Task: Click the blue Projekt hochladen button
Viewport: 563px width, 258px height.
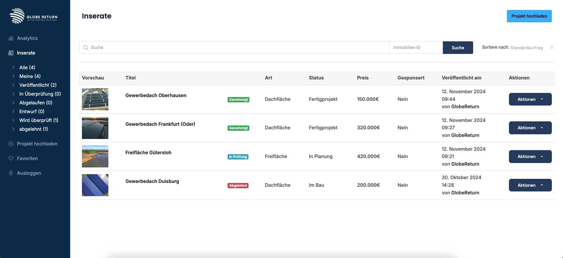Action: point(529,16)
